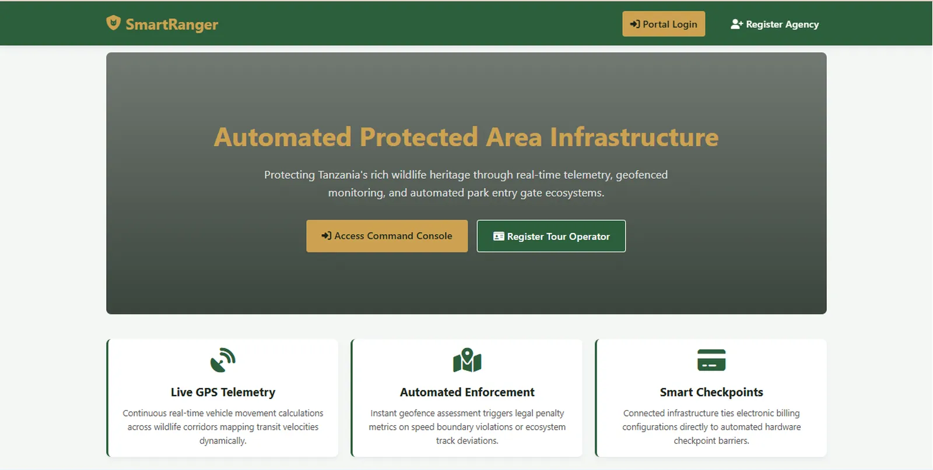The image size is (933, 470).
Task: Click the 'Continuous real-time vehicle movement' description
Action: (223, 427)
